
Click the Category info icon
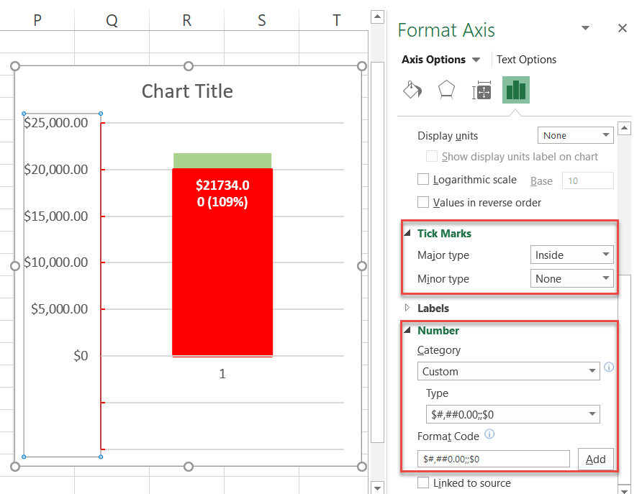pyautogui.click(x=609, y=367)
